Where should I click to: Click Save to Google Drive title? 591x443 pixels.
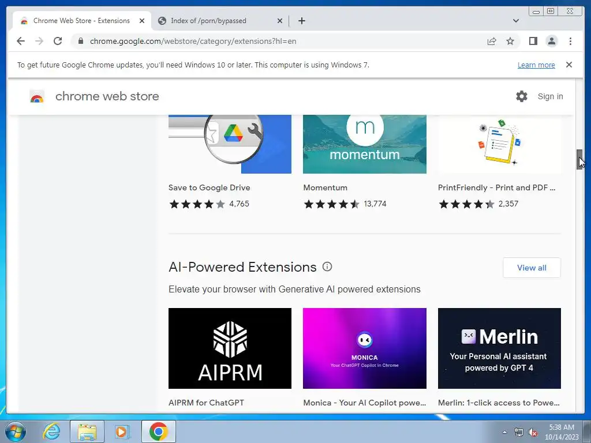(209, 187)
